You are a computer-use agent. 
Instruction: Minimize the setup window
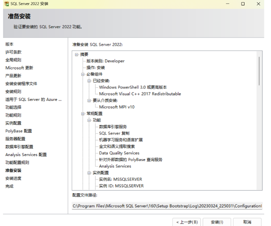(228, 4)
